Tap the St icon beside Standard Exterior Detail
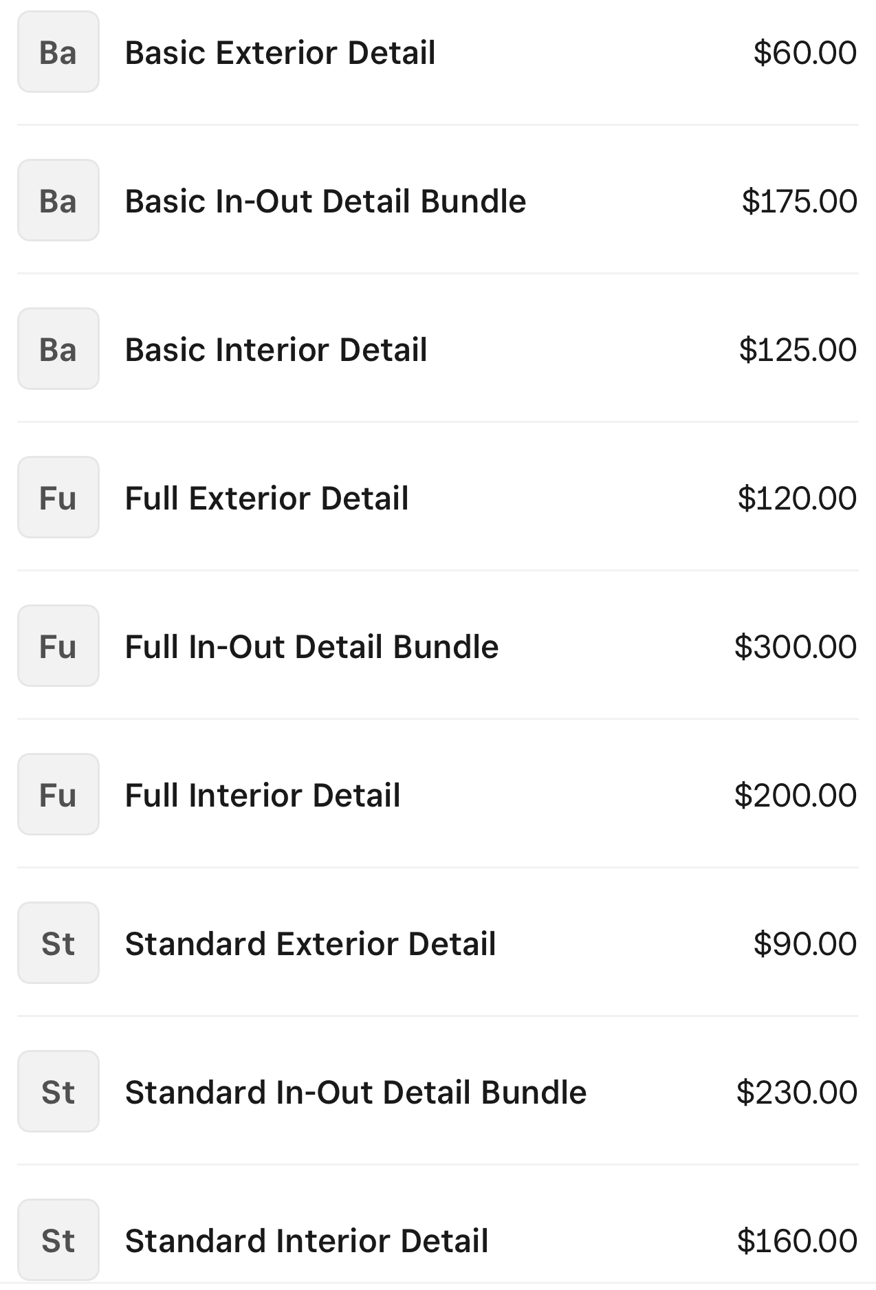 pyautogui.click(x=58, y=943)
